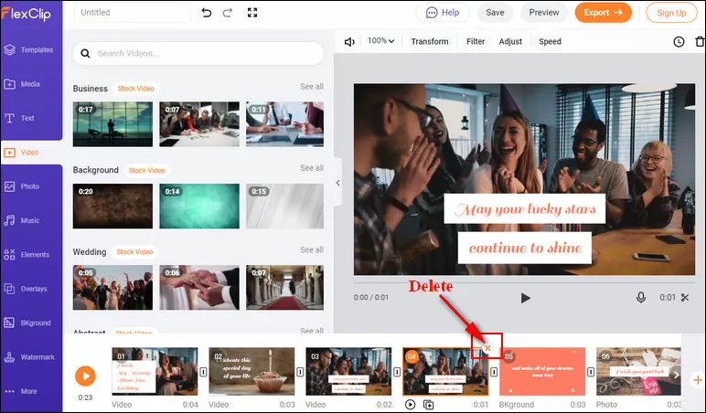
Task: Add a new storyboard with plus icon
Action: (x=698, y=380)
